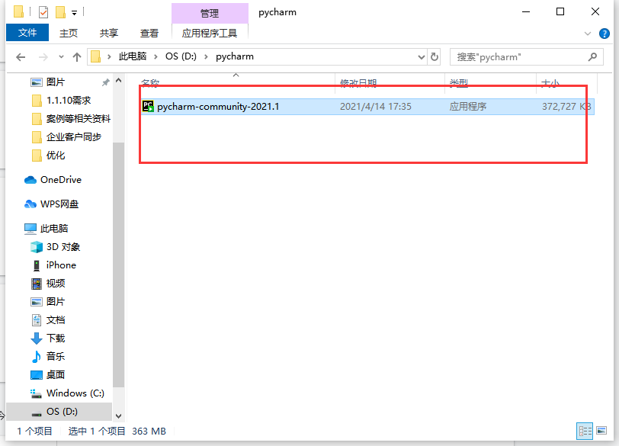Switch to the 查看 ribbon tab
The image size is (619, 446).
[149, 33]
